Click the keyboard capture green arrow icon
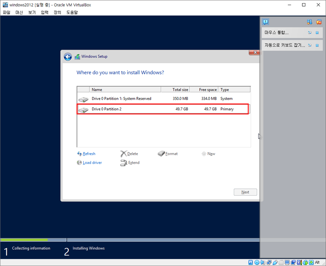Screen dimensions: 326x266 [x=311, y=263]
